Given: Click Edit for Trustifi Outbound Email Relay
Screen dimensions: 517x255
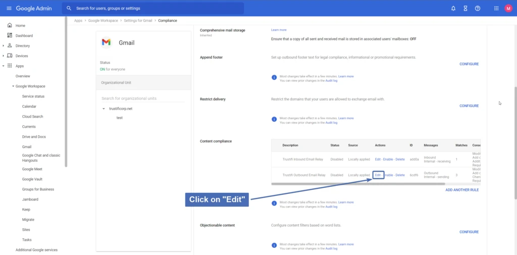Looking at the screenshot, I should (x=378, y=175).
